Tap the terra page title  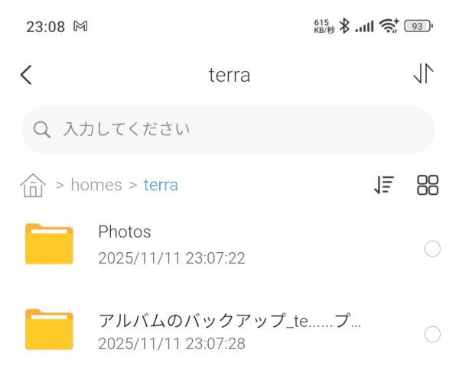pos(229,75)
